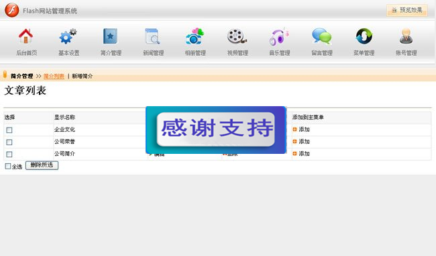The height and width of the screenshot is (256, 436).
Task: Click the 文章列表 heading
Action: click(x=25, y=90)
